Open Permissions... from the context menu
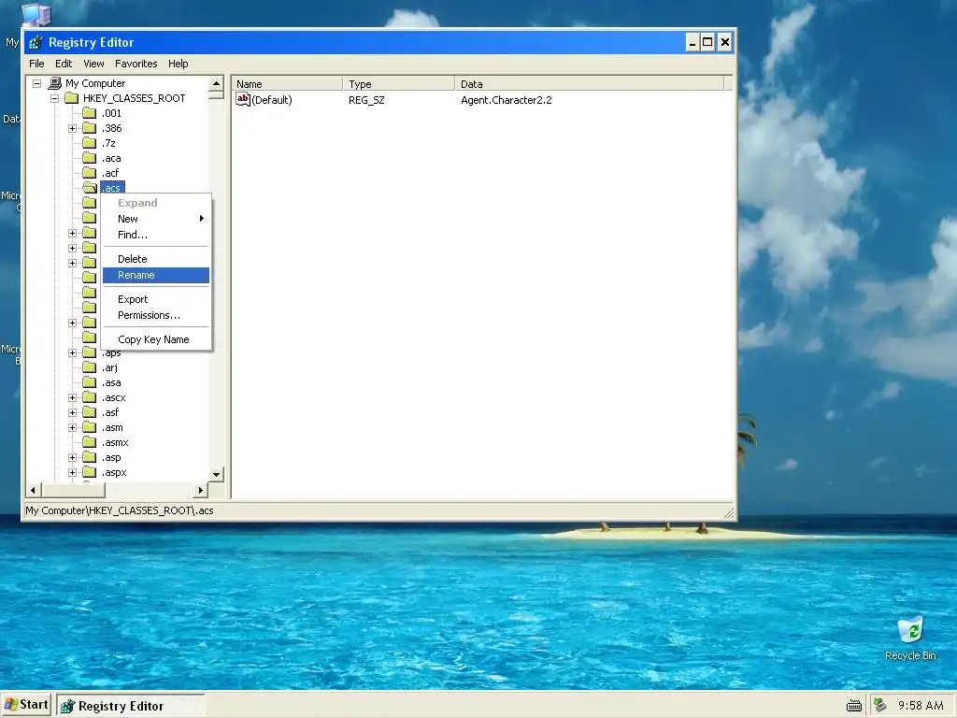 point(156,315)
